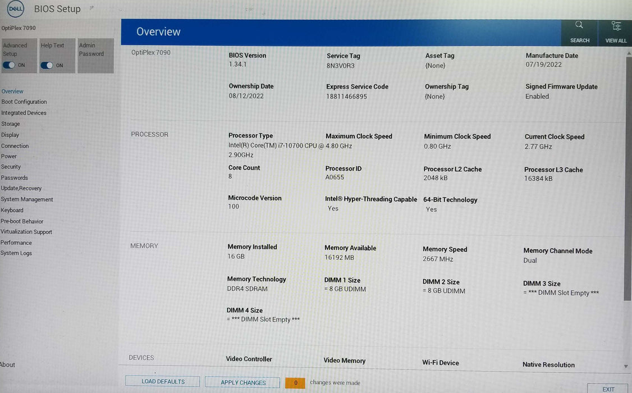Screen dimensions: 632x393
Task: Open the Security section
Action: coord(11,167)
